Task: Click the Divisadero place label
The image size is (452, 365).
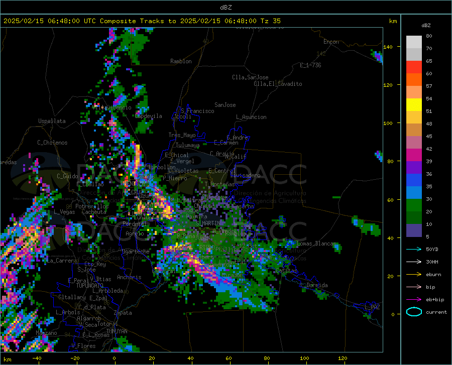Action: point(245,175)
